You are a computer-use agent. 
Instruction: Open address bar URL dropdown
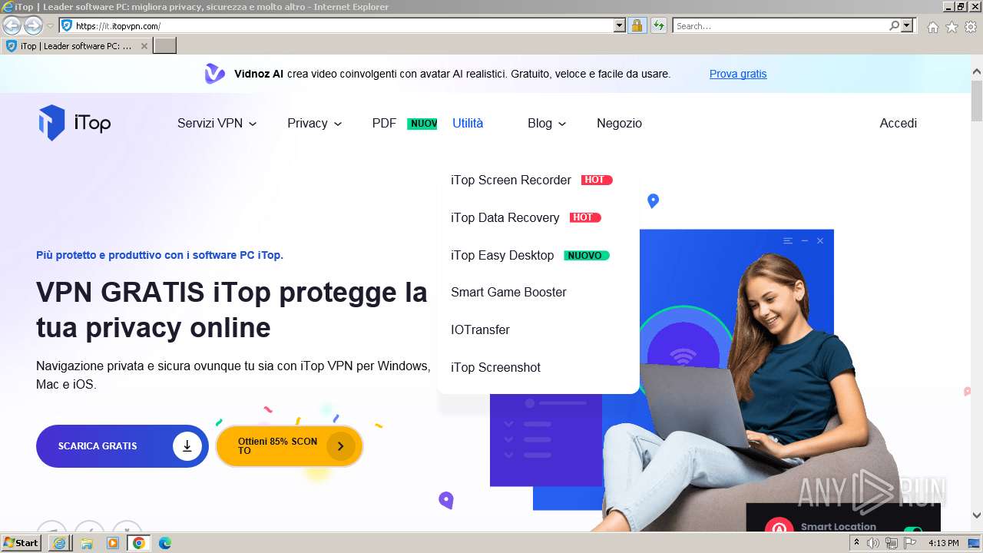point(620,25)
